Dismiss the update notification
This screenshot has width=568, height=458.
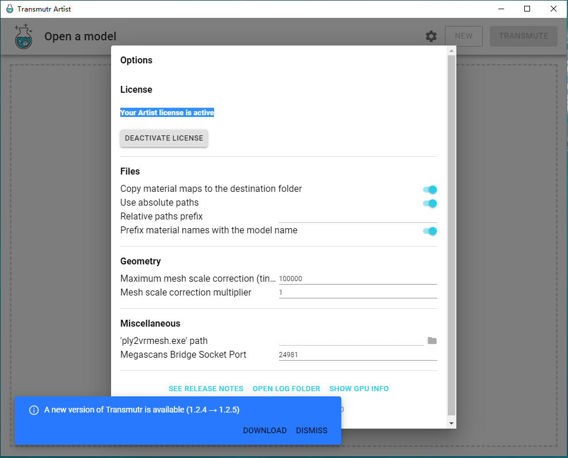tap(311, 430)
